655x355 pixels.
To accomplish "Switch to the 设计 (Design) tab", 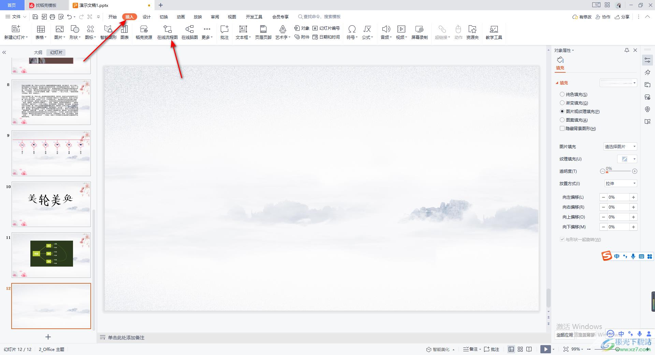I will pos(147,17).
